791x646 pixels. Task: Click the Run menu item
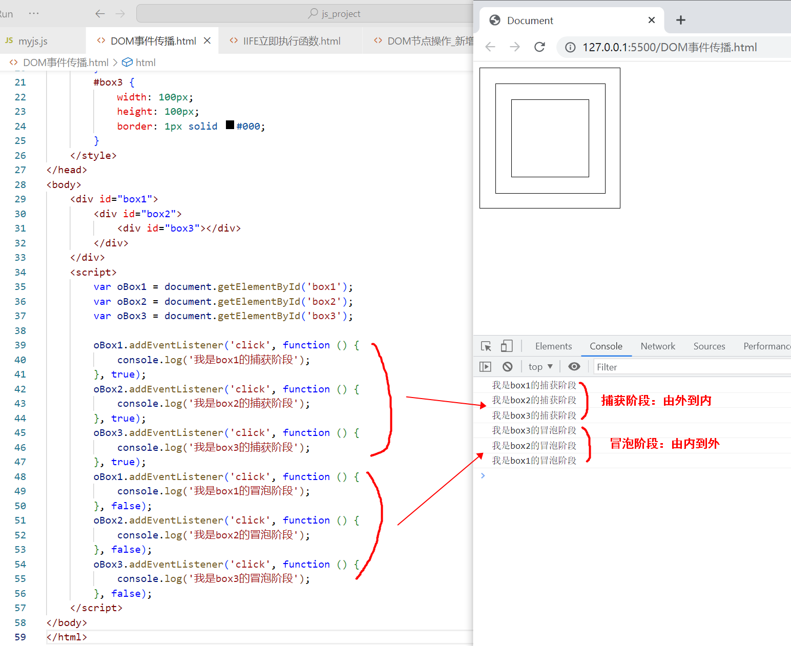(x=6, y=14)
